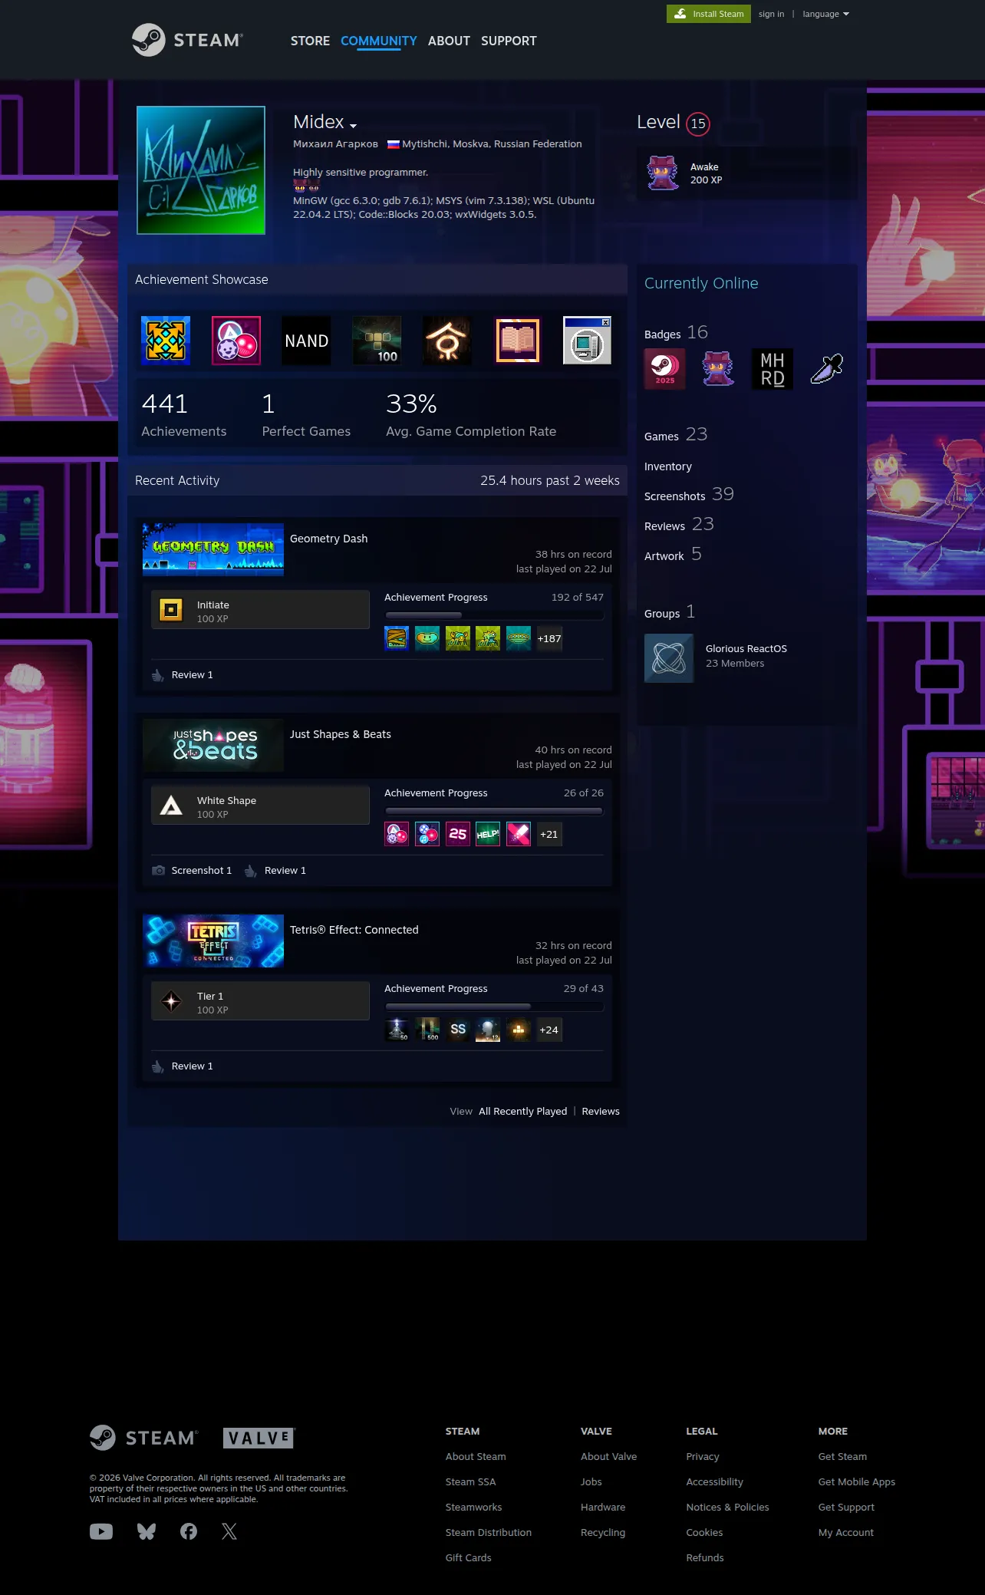Open the Refunds footer link
Image resolution: width=985 pixels, height=1595 pixels.
tap(705, 1558)
